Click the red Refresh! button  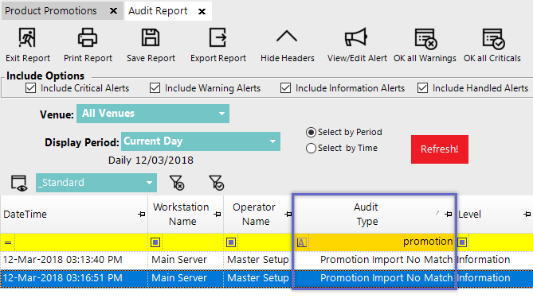440,149
